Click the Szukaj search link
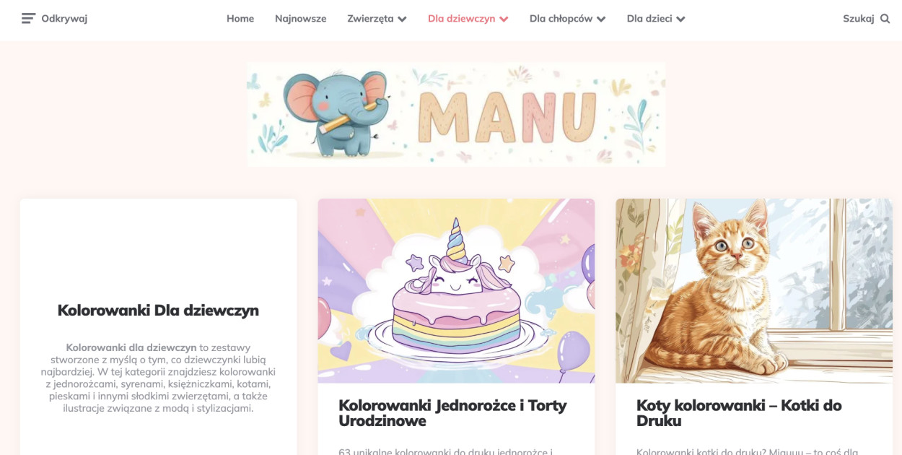Image resolution: width=902 pixels, height=455 pixels. 859,19
